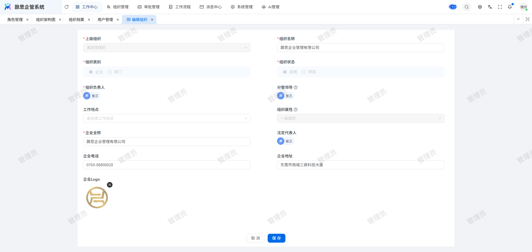Click the language translation icon
Screen dimensions: 532x252
[490, 7]
